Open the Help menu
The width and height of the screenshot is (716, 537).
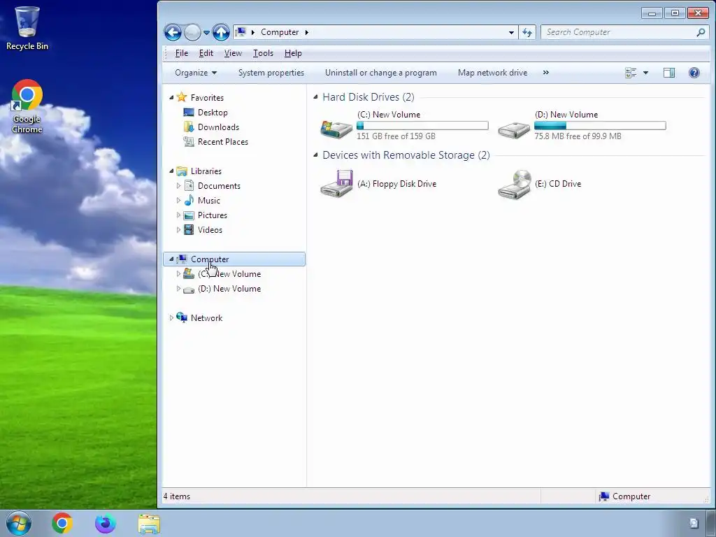[x=293, y=53]
